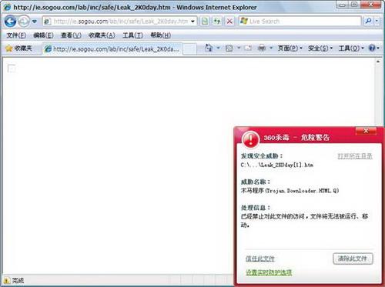The height and width of the screenshot is (287, 385).
Task: Go back with the IE Back arrow
Action: coord(10,22)
